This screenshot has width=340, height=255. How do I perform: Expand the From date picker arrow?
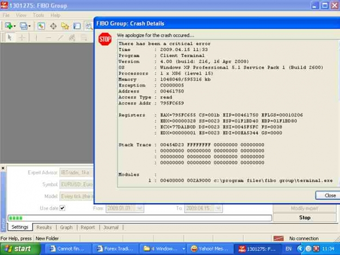[140, 208]
